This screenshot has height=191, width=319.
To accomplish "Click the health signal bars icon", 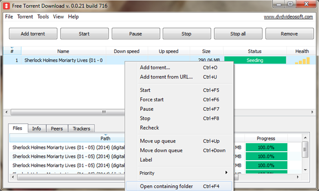I will click(x=303, y=60).
